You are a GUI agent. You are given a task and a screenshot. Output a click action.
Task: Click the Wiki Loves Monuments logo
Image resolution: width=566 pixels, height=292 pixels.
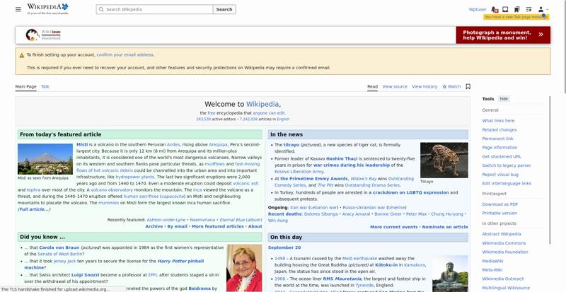click(43, 35)
